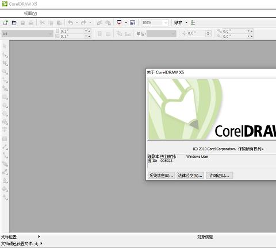Select the Zoom magnifier tool

(5, 72)
